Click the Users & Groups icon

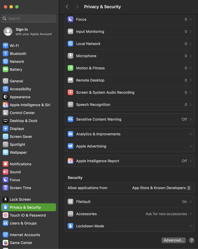coord(6,223)
